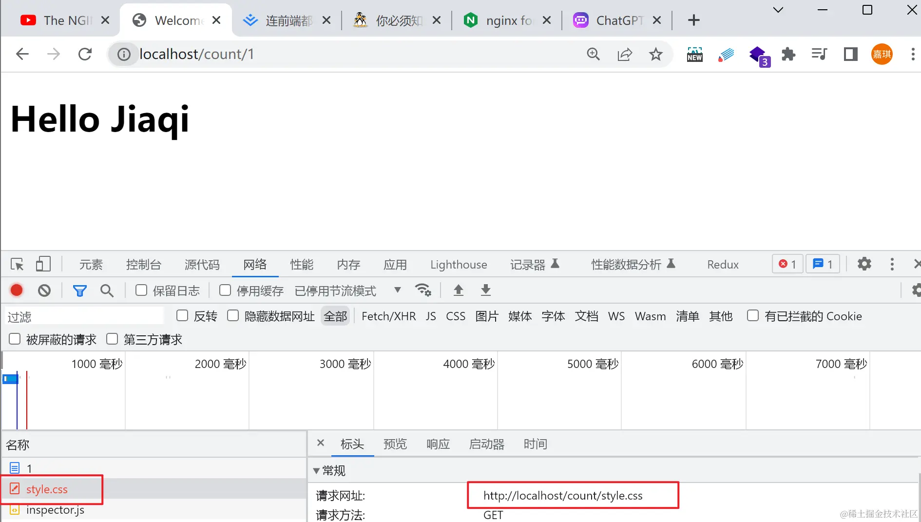Open the tab search dropdown arrow
The image size is (921, 522).
778,10
